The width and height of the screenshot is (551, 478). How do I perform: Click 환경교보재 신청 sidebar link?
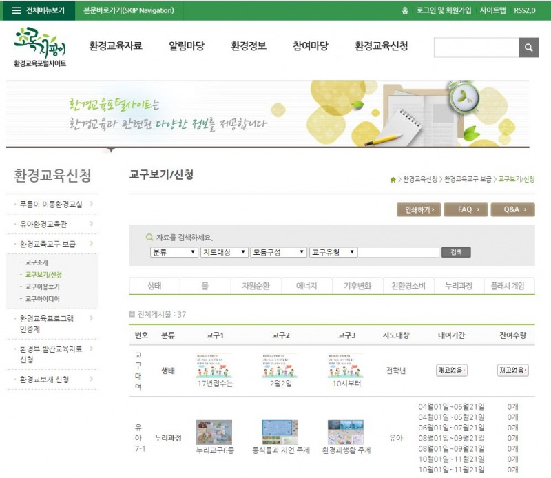(44, 380)
